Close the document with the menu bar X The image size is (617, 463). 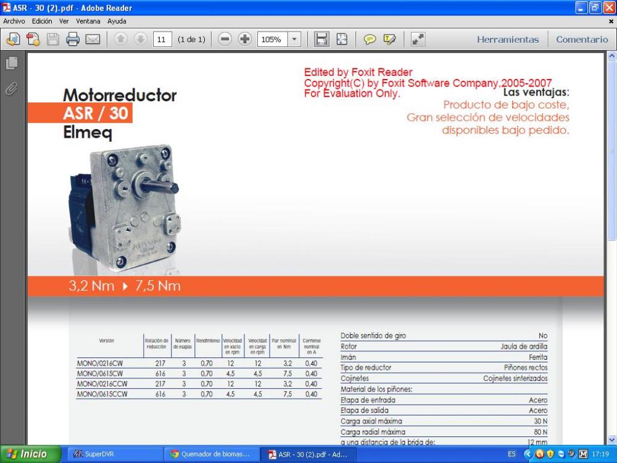point(611,21)
